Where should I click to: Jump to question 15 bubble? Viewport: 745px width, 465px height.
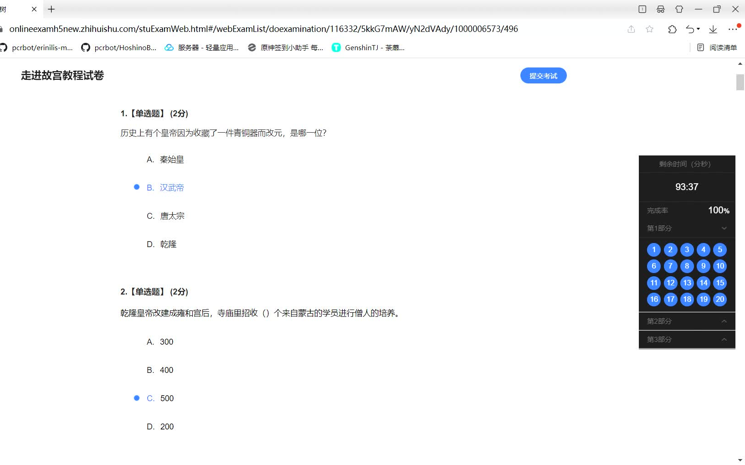click(x=720, y=283)
